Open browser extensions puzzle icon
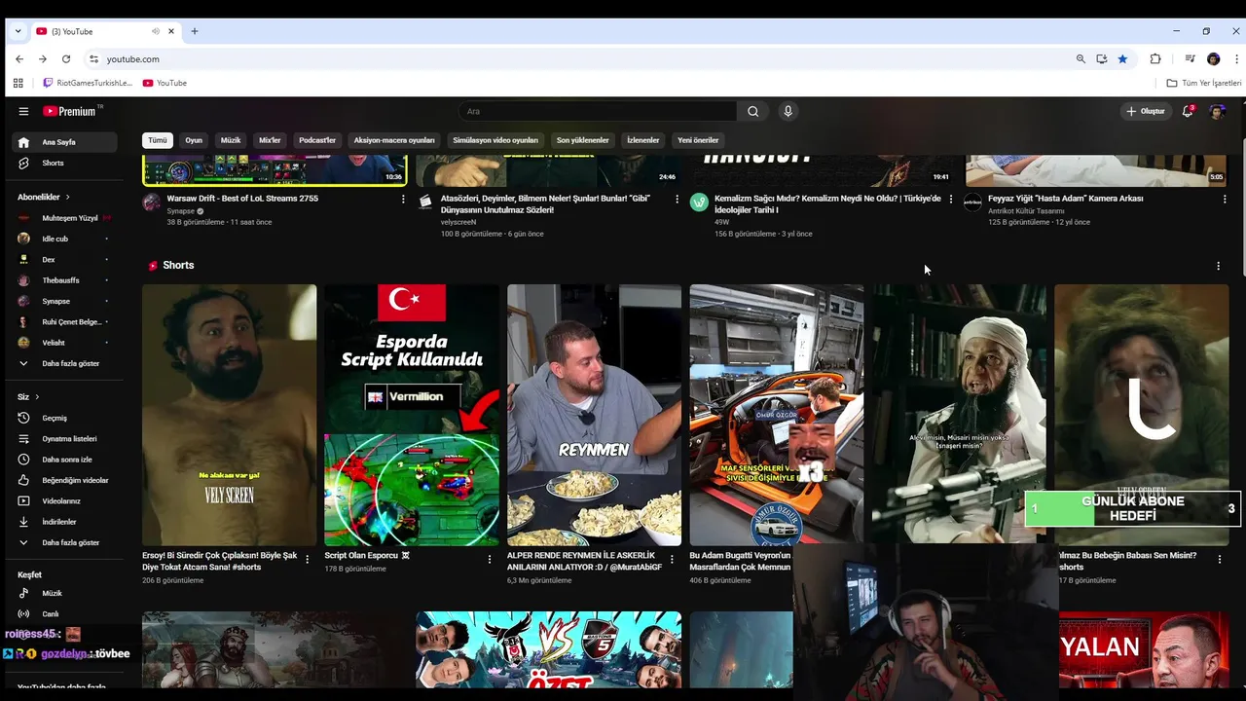This screenshot has height=701, width=1246. click(1155, 59)
